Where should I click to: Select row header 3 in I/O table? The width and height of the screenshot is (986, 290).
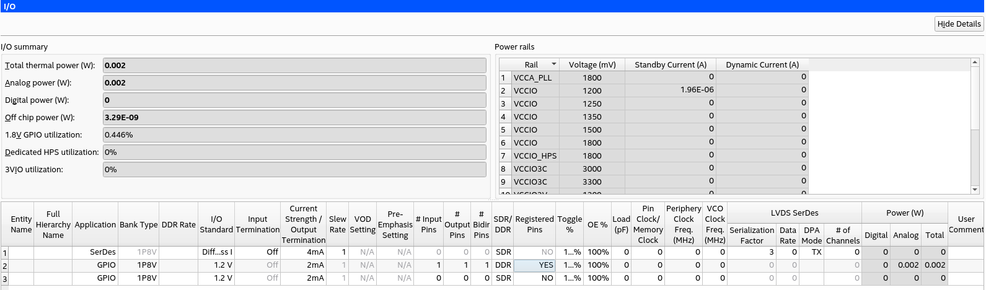coord(5,278)
